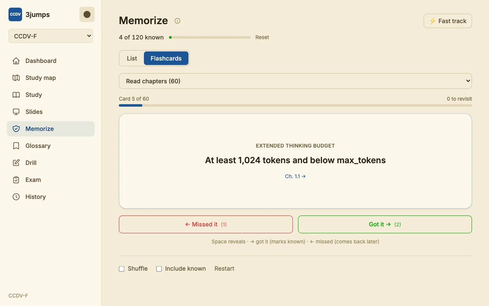
Task: Switch to the List tab
Action: coord(132,58)
